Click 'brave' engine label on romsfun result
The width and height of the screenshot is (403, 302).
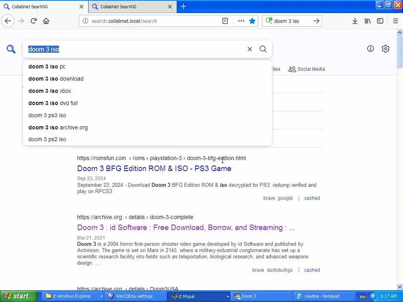click(x=269, y=198)
